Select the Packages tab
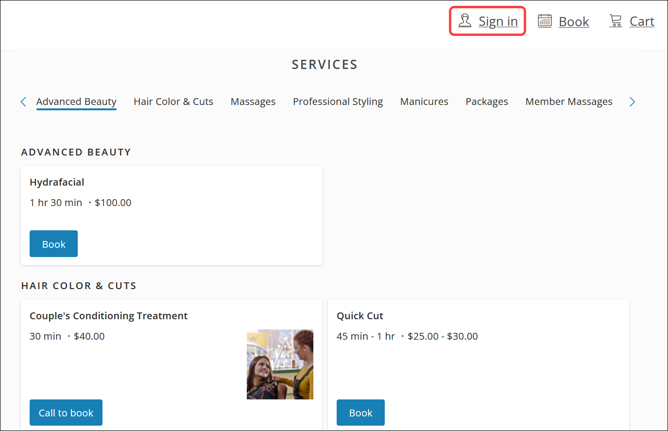Screen dimensions: 668x431 [x=487, y=102]
